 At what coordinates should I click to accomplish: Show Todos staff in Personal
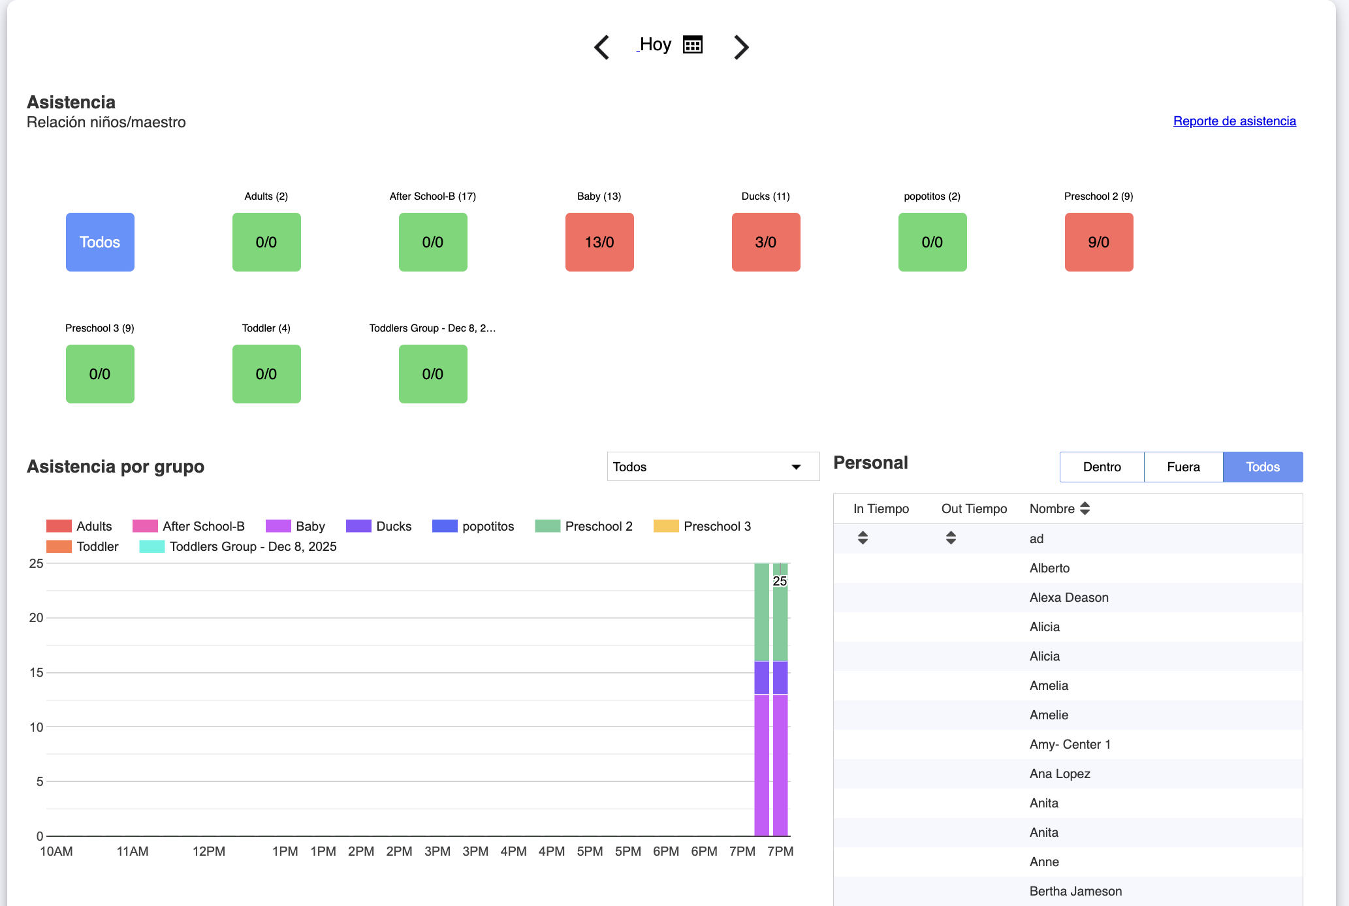(x=1262, y=467)
